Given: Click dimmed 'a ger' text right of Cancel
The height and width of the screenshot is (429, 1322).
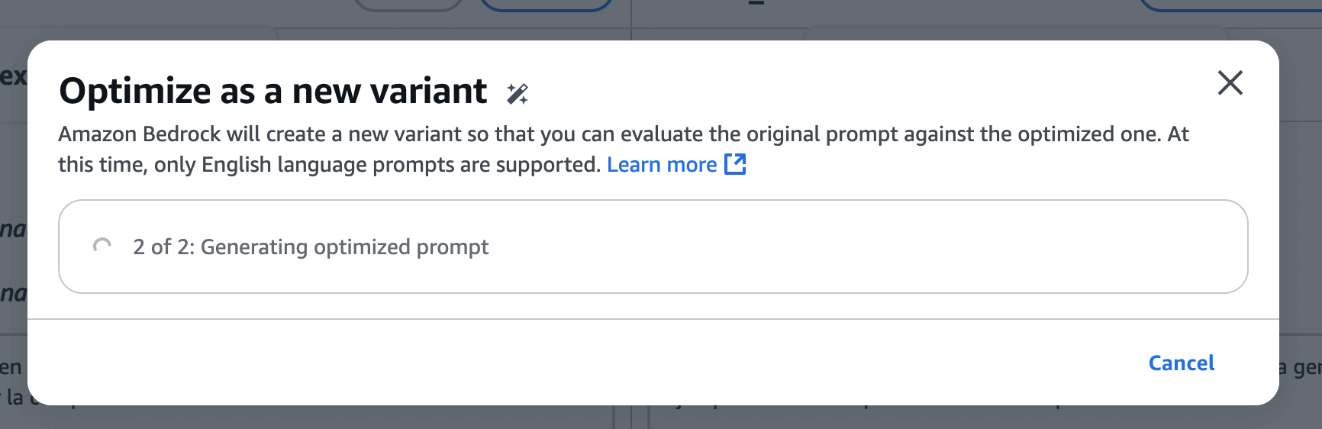Looking at the screenshot, I should 1301,367.
